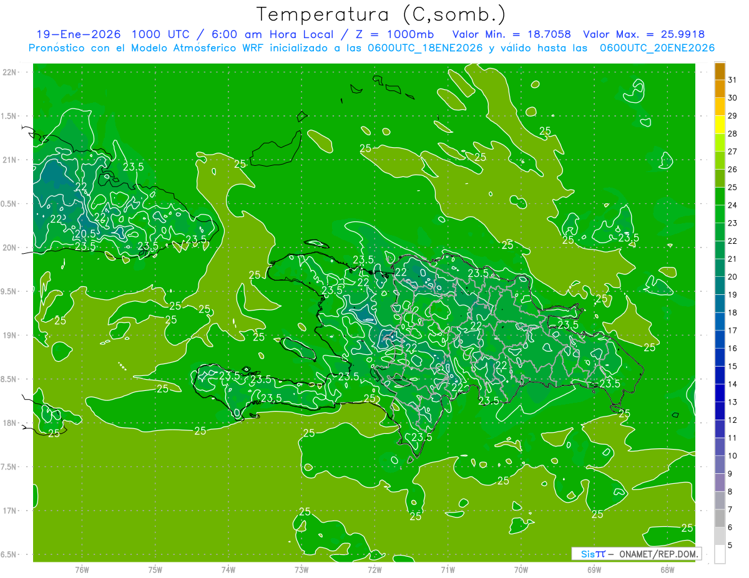749x578 pixels.
Task: Click the latitude axis label 22N
Action: tap(9, 72)
